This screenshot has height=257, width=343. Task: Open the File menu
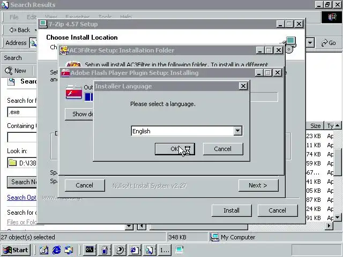[x=14, y=17]
